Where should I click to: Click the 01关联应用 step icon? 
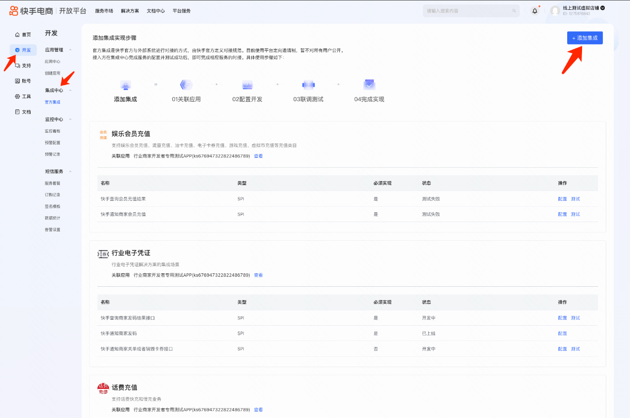tap(186, 85)
